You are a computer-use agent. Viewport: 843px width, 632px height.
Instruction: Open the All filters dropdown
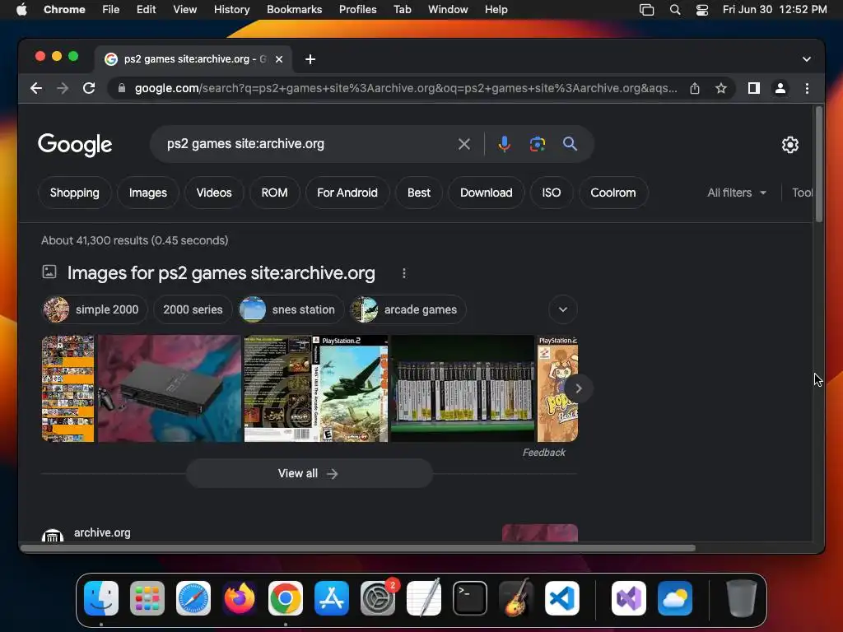[x=737, y=193]
